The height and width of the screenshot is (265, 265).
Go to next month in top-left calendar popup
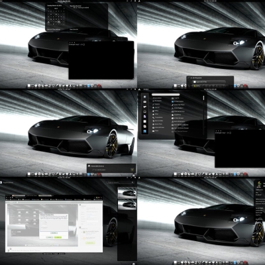tap(64, 9)
